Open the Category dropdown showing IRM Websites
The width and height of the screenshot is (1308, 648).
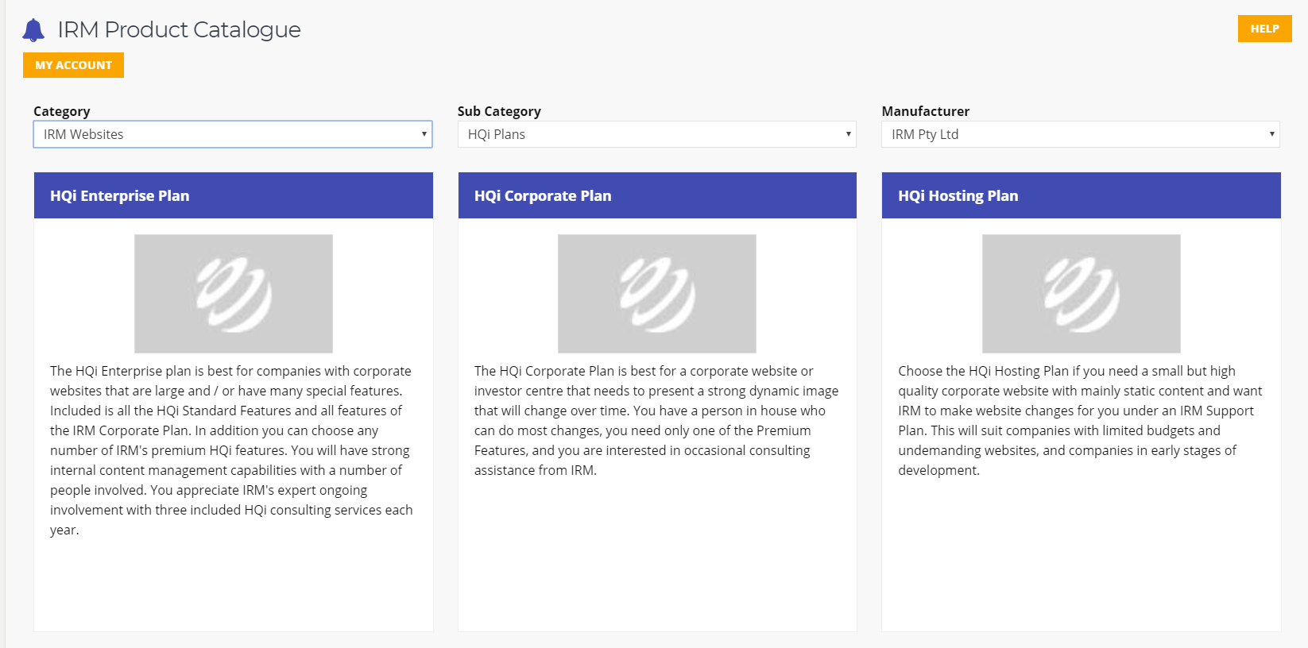pos(233,134)
